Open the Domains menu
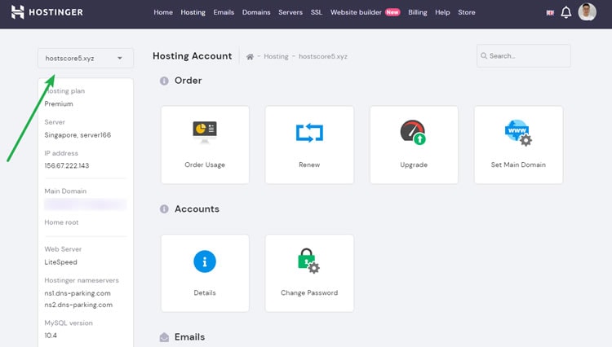Screen dimensions: 612x347 [256, 12]
